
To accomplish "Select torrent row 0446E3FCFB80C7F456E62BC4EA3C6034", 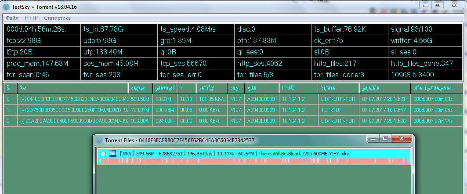I will (74, 99).
